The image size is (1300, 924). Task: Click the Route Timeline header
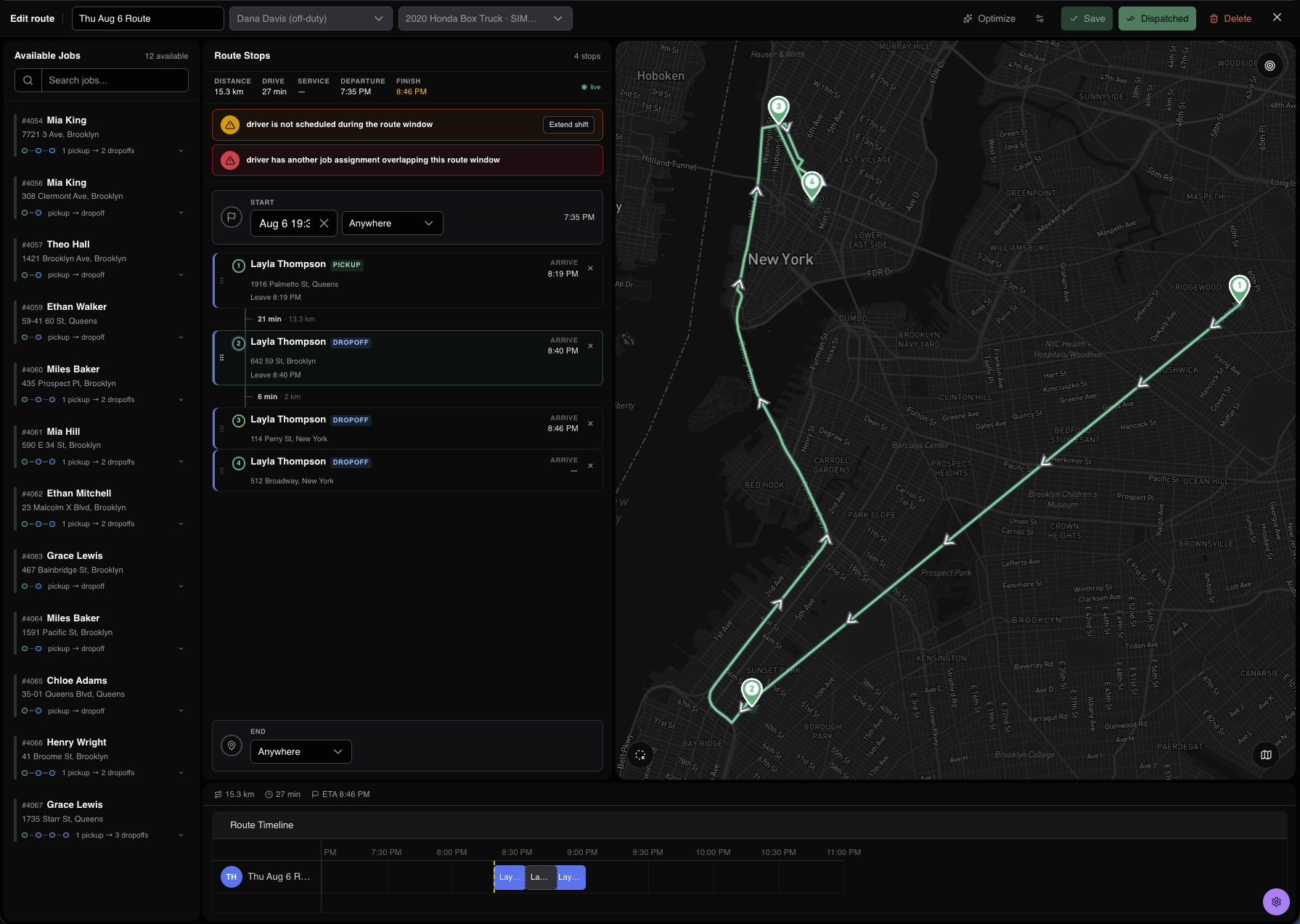tap(261, 825)
